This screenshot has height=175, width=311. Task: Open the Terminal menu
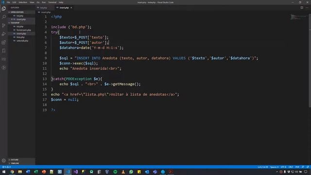click(x=52, y=2)
